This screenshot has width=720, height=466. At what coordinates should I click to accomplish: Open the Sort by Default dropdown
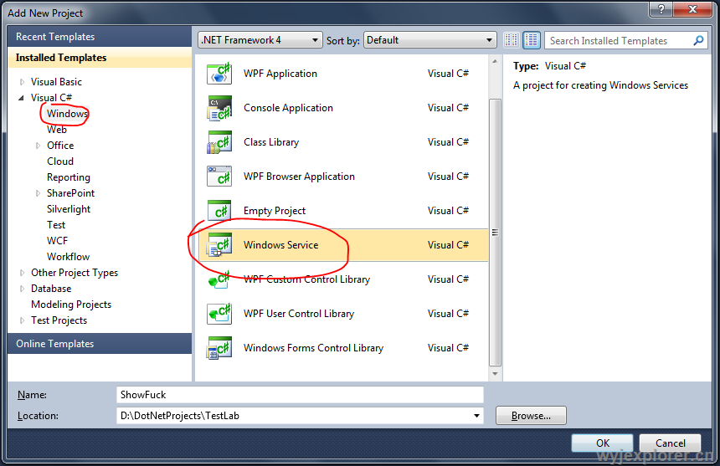click(x=429, y=40)
